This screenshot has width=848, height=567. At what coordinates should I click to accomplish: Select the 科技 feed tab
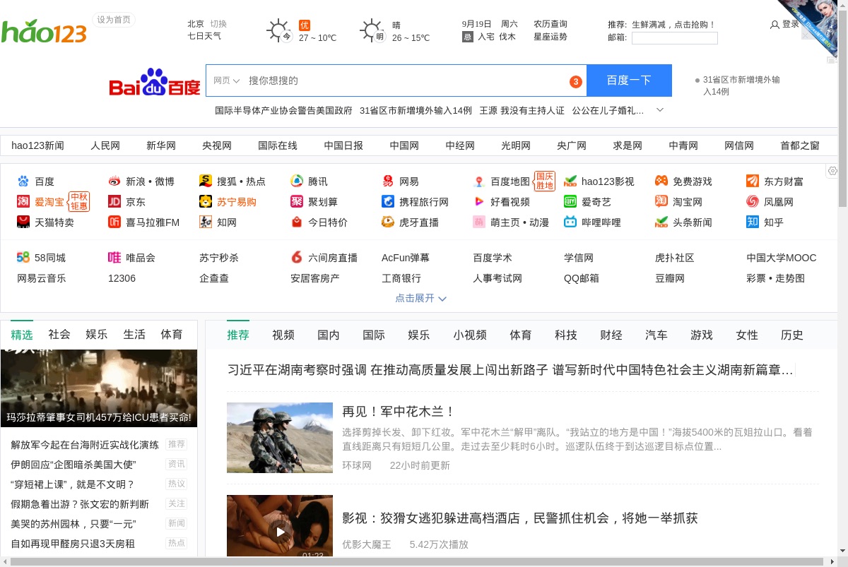[566, 335]
